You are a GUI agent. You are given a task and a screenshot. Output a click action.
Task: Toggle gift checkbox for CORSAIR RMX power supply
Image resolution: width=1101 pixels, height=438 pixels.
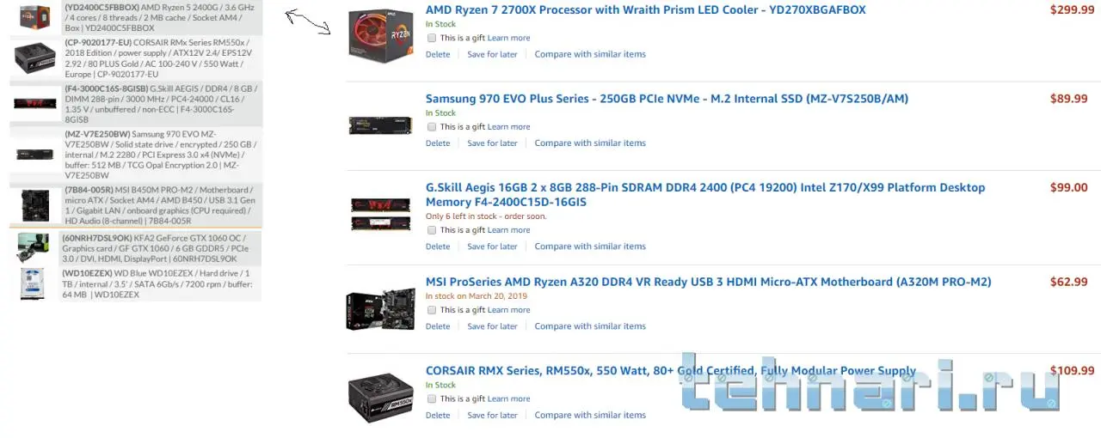click(x=432, y=398)
